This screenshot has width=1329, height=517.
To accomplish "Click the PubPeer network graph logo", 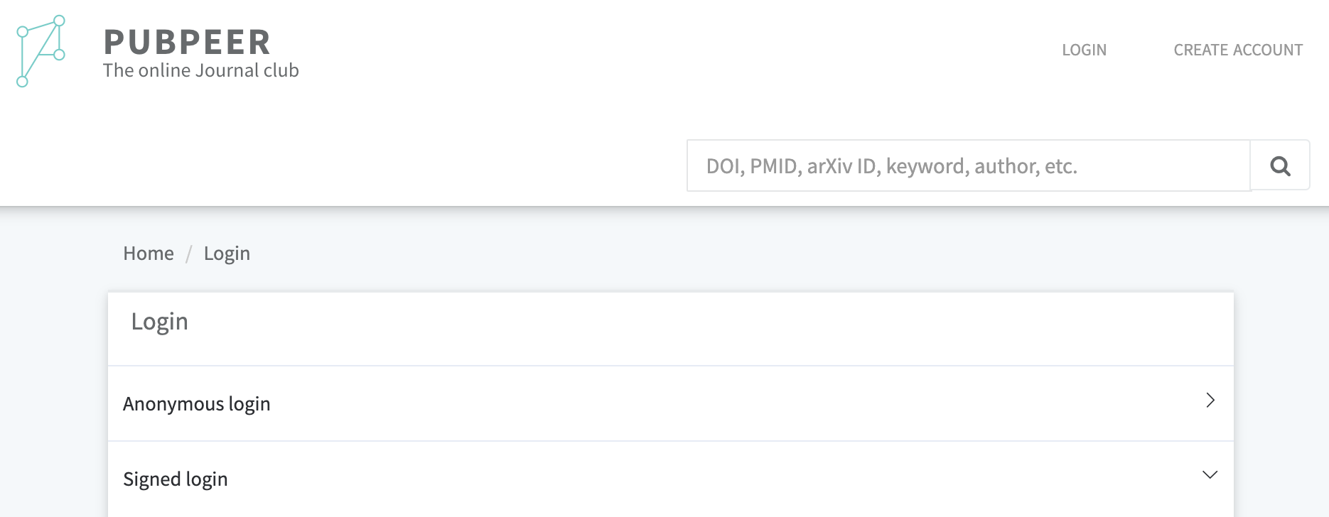I will click(x=41, y=51).
